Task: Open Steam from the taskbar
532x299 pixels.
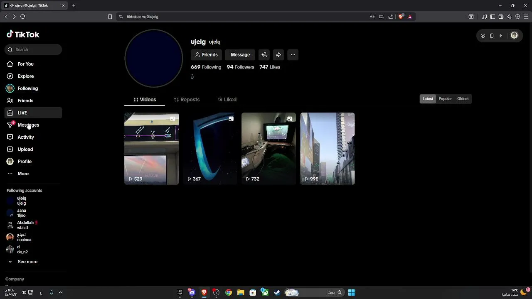Action: tap(277, 292)
